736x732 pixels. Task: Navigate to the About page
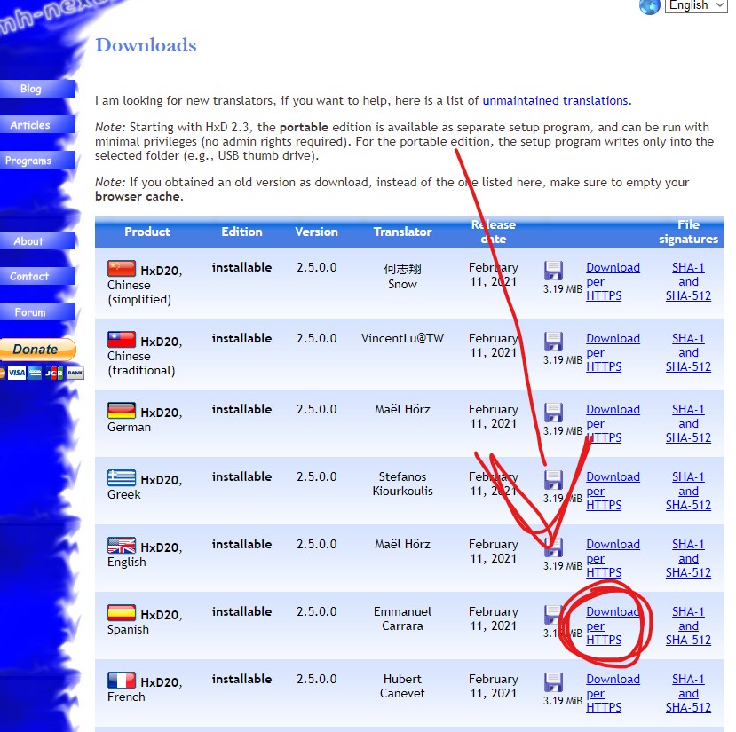click(x=37, y=240)
